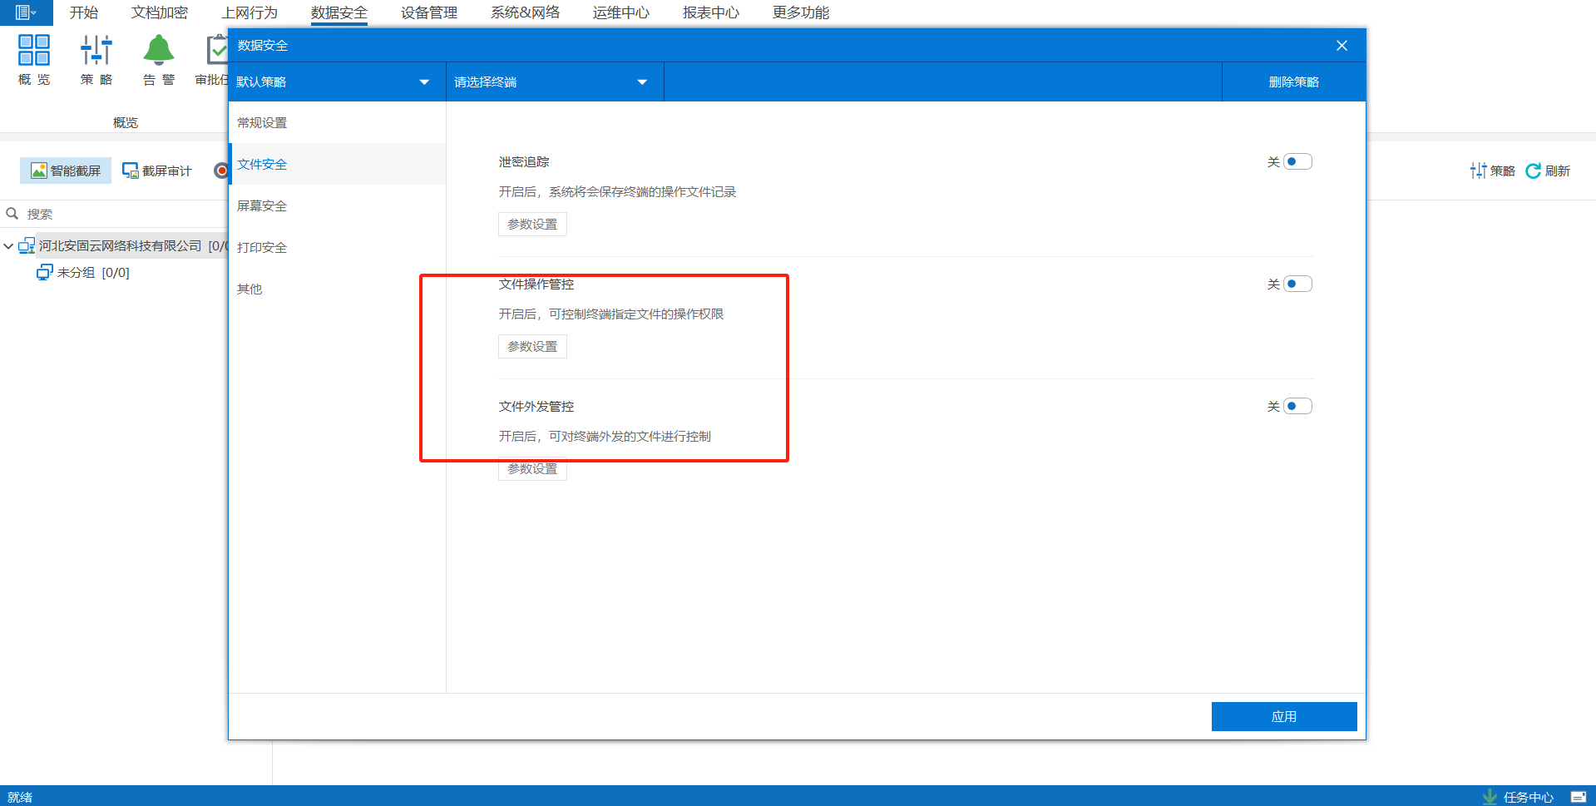Select 屏幕安全 in the dialog sidebar
Image resolution: width=1596 pixels, height=806 pixels.
click(x=337, y=205)
